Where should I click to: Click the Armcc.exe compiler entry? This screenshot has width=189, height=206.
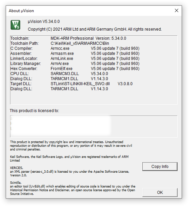60,48
